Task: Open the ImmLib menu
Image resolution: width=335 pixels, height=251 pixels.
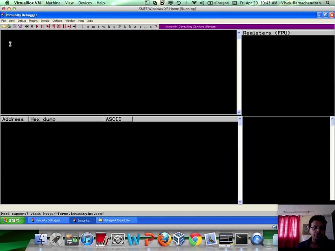Action: (45, 21)
